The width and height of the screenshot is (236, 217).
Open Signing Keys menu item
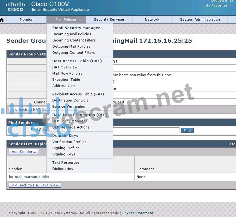coord(63,154)
